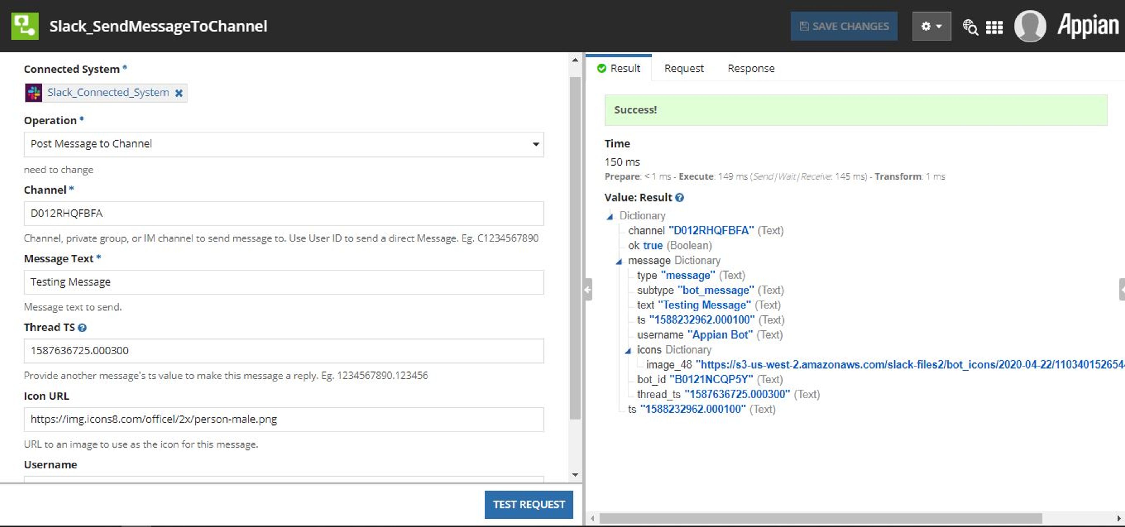Screen dimensions: 1125x527
Task: Click the Value: Result help icon
Action: (x=679, y=197)
